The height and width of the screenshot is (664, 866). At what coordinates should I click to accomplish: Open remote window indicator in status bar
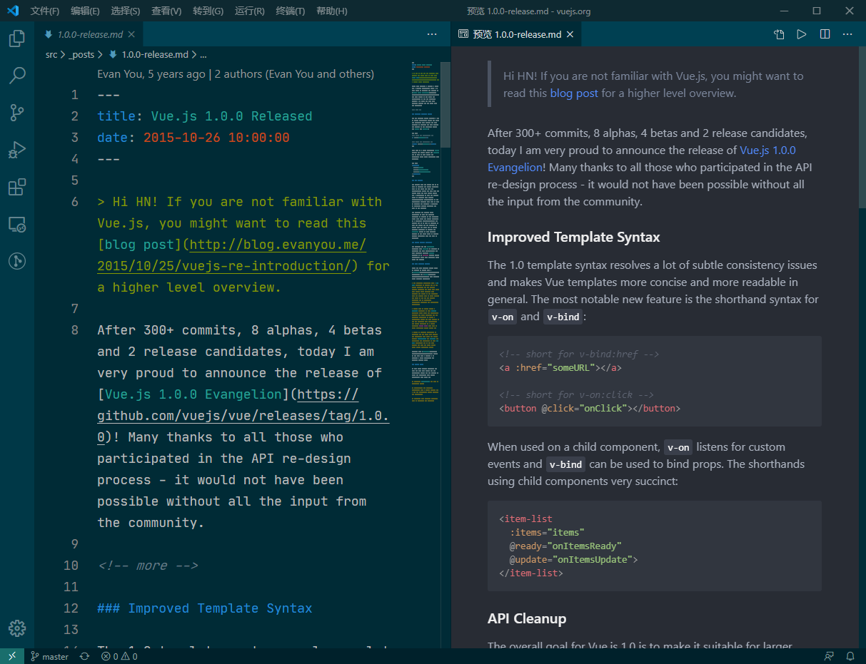click(12, 656)
